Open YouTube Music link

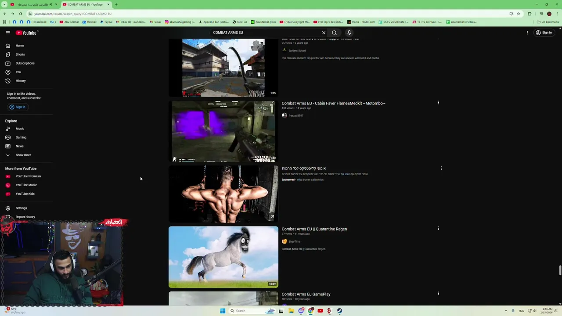tap(26, 185)
